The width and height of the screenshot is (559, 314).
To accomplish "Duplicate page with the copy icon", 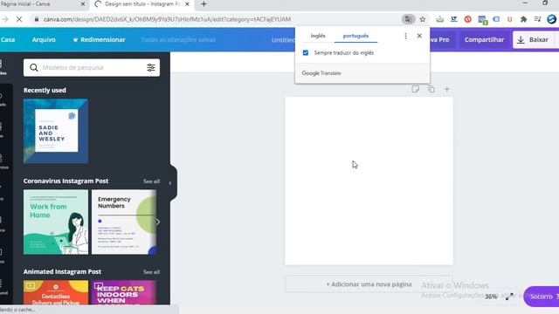I will [431, 89].
